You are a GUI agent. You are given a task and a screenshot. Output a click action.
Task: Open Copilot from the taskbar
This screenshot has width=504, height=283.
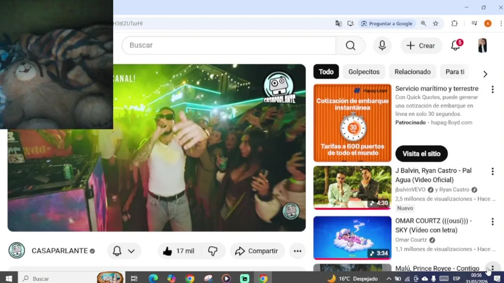point(172,278)
